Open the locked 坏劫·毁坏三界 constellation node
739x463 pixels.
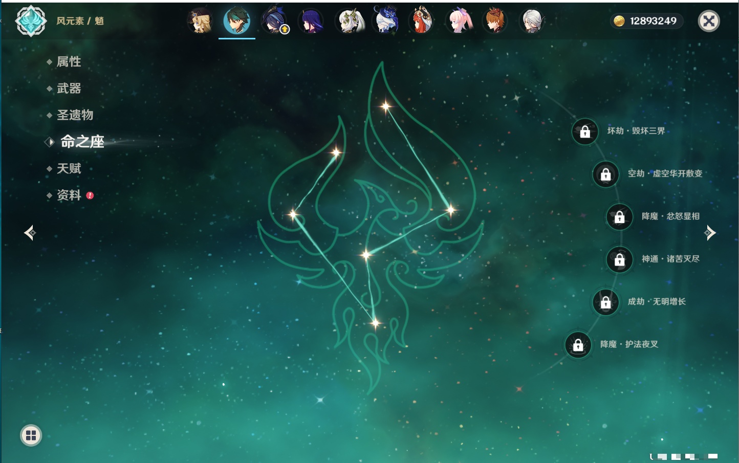(x=585, y=131)
